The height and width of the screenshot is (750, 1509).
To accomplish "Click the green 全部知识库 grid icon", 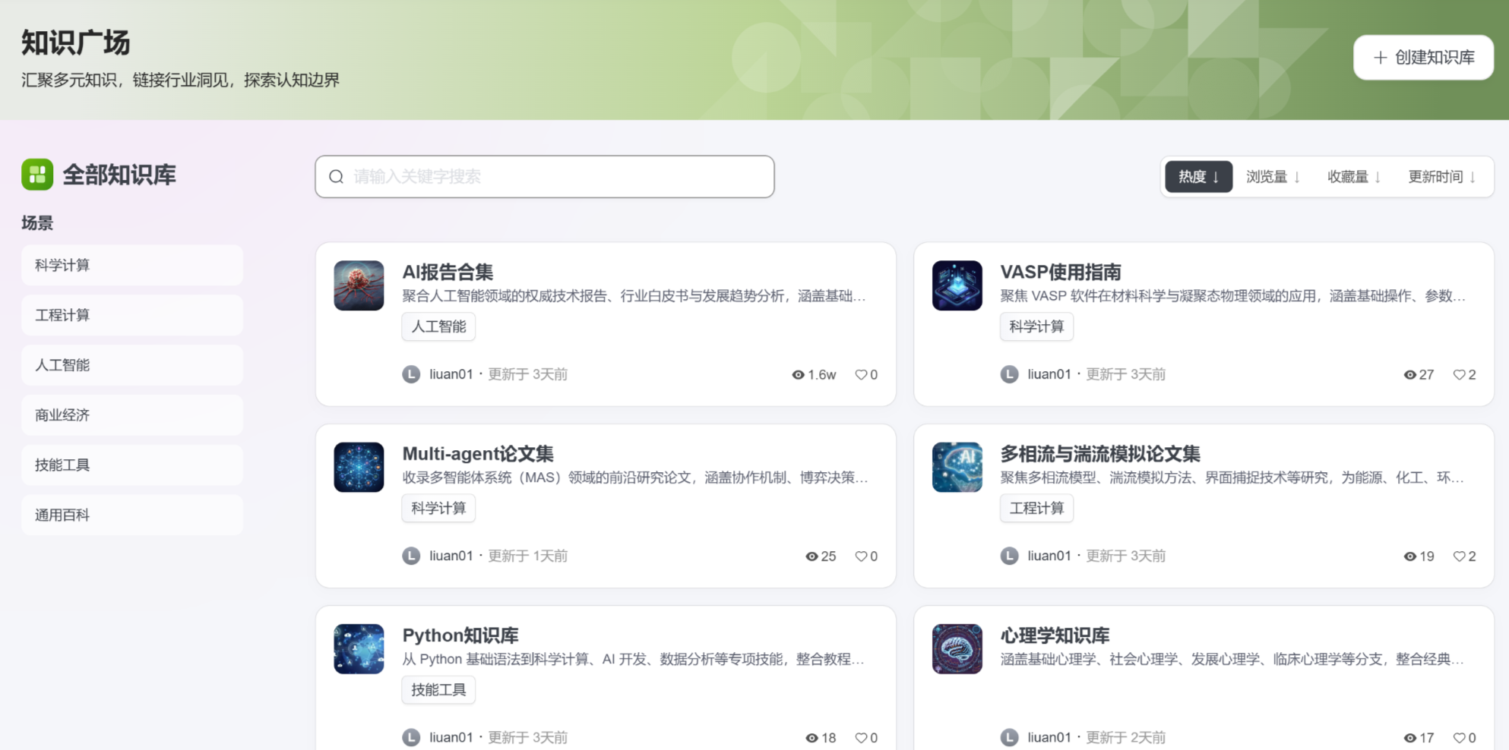I will 37,175.
